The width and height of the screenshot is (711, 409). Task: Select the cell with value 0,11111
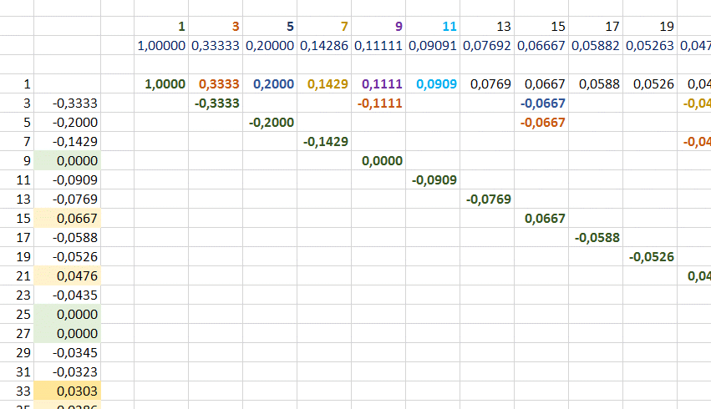(x=378, y=45)
